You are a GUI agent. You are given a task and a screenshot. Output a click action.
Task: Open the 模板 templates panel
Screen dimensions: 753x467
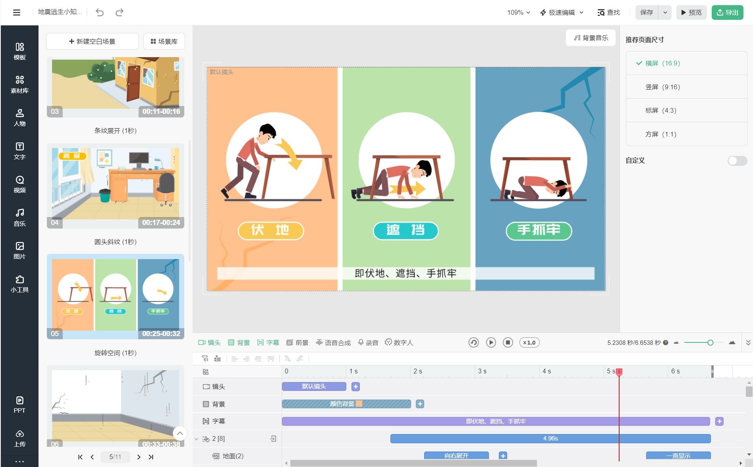tap(19, 52)
